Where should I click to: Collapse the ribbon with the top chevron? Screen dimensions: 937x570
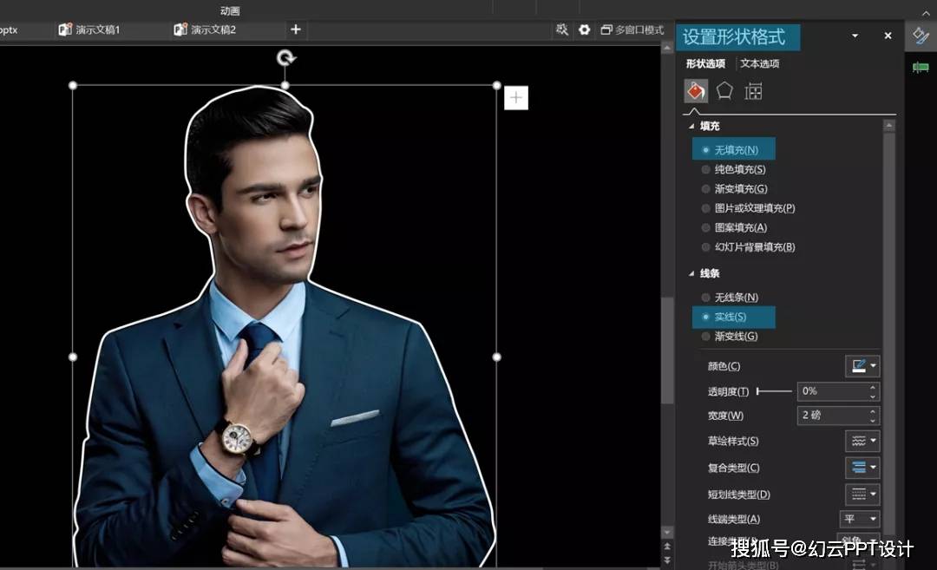[926, 12]
